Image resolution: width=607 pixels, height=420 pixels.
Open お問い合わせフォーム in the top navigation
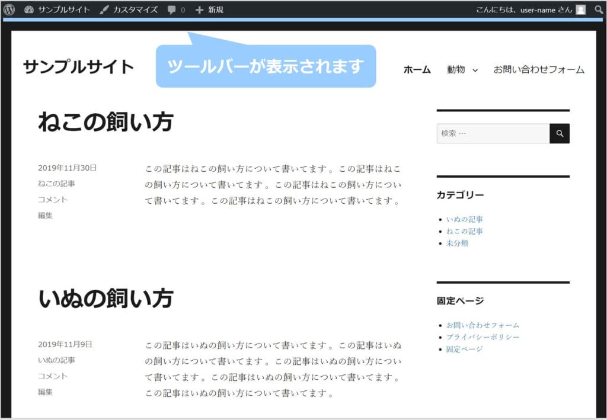click(539, 70)
